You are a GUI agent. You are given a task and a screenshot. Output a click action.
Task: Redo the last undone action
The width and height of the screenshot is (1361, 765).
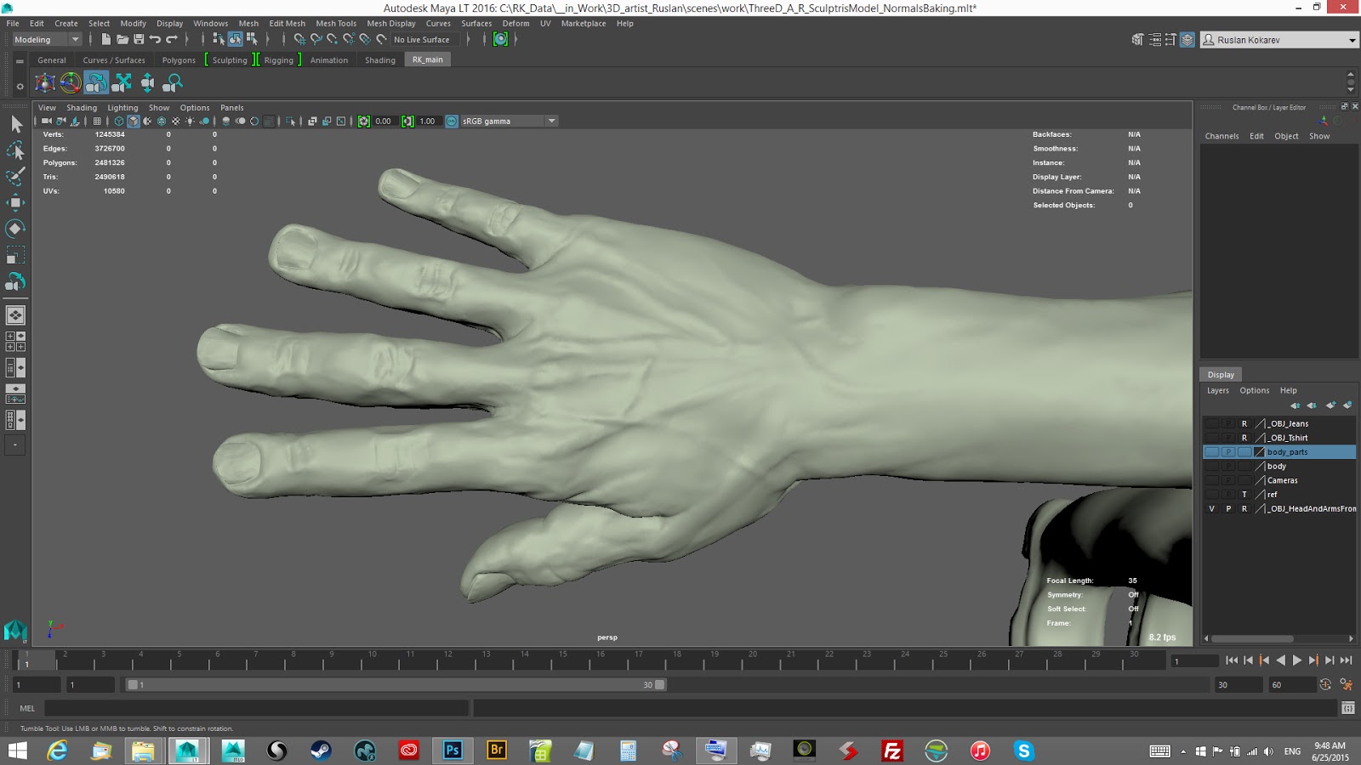pos(171,39)
